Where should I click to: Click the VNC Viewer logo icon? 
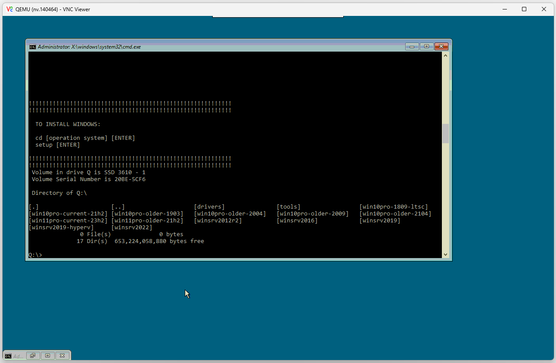(9, 9)
